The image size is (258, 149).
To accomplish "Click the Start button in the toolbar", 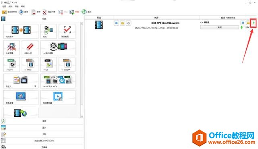I will click(x=74, y=12).
